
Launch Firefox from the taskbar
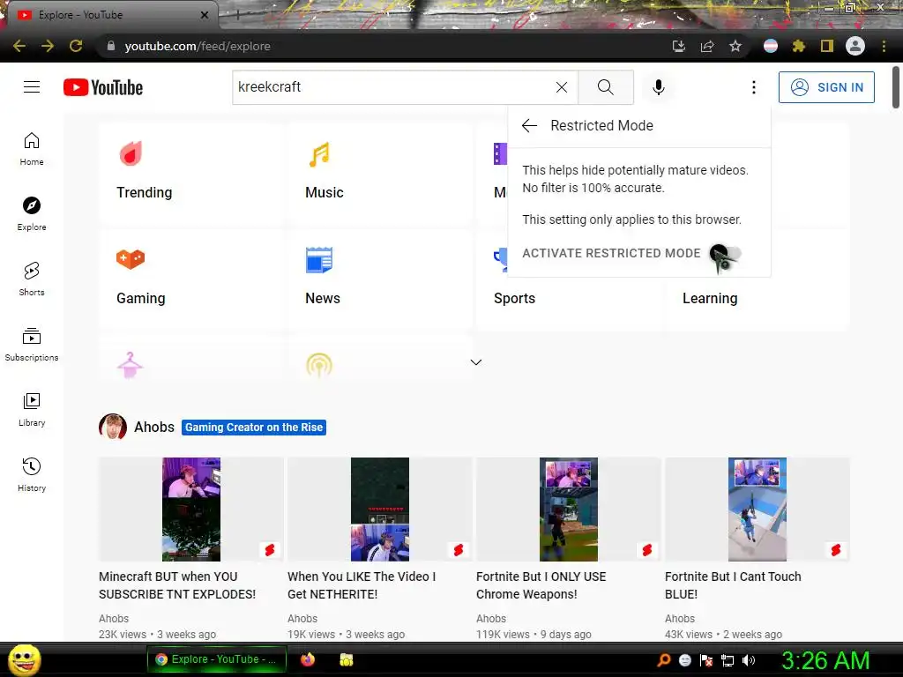coord(308,659)
